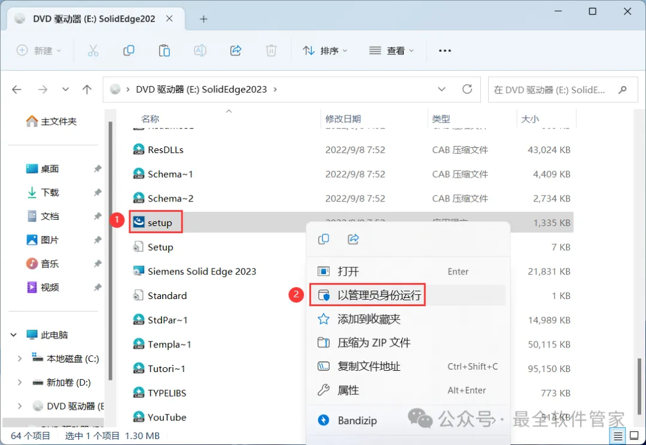Click the Copy icon in toolbar
This screenshot has height=445, width=646.
coord(129,51)
